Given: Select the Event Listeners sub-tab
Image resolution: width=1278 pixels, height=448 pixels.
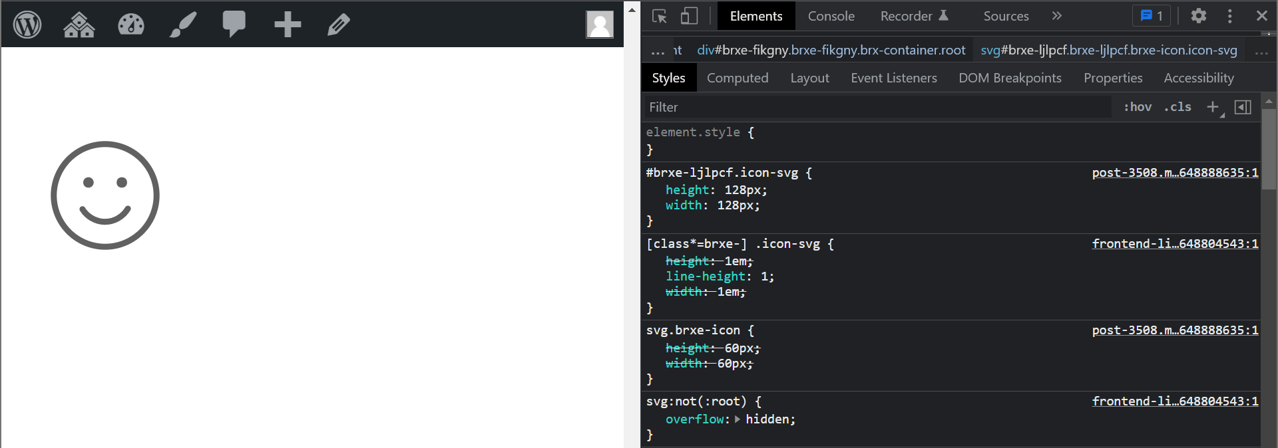Looking at the screenshot, I should tap(893, 78).
